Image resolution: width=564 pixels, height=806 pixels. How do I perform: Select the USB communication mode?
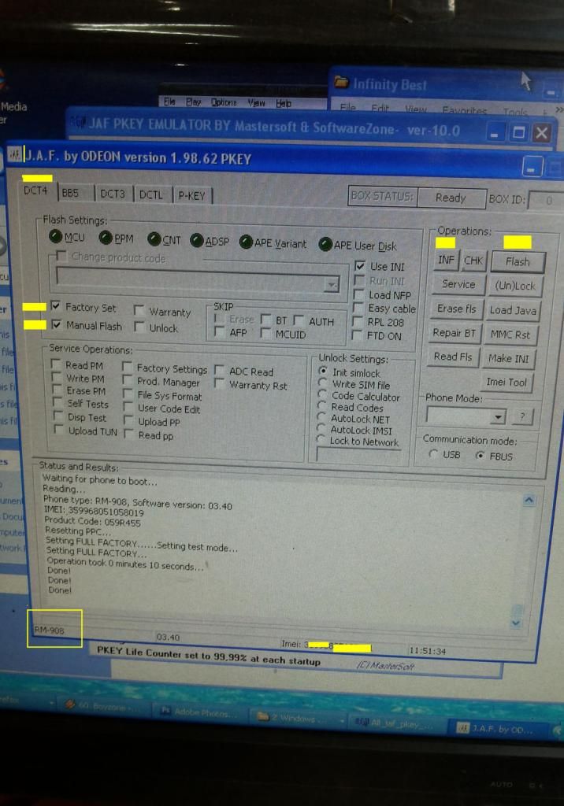pos(433,455)
